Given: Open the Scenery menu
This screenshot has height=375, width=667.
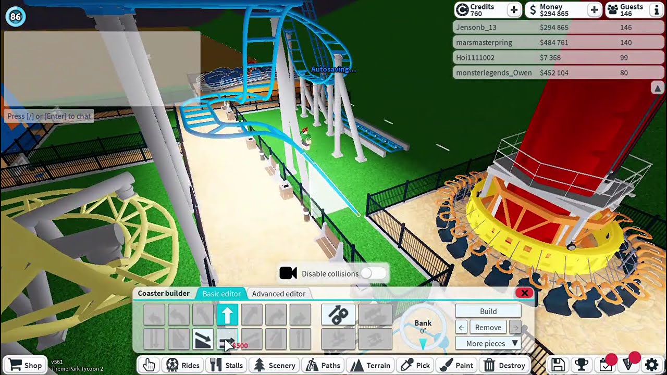Looking at the screenshot, I should click(275, 365).
